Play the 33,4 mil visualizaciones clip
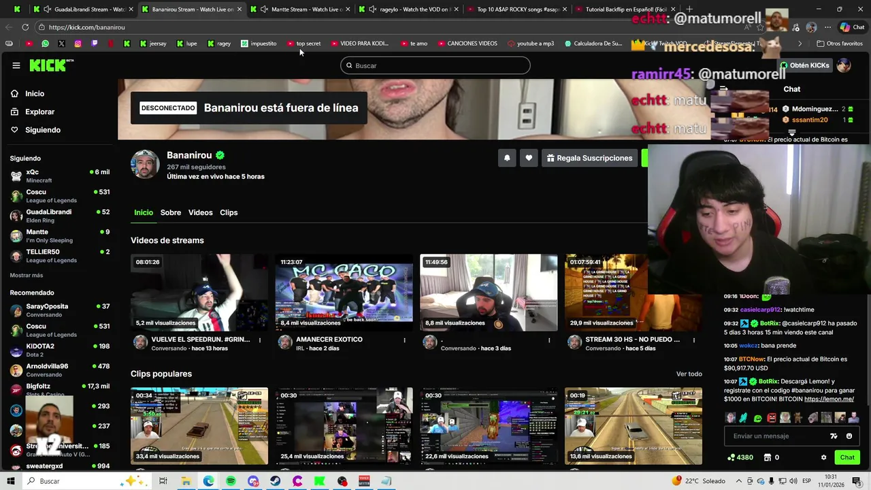The height and width of the screenshot is (490, 871). click(199, 426)
